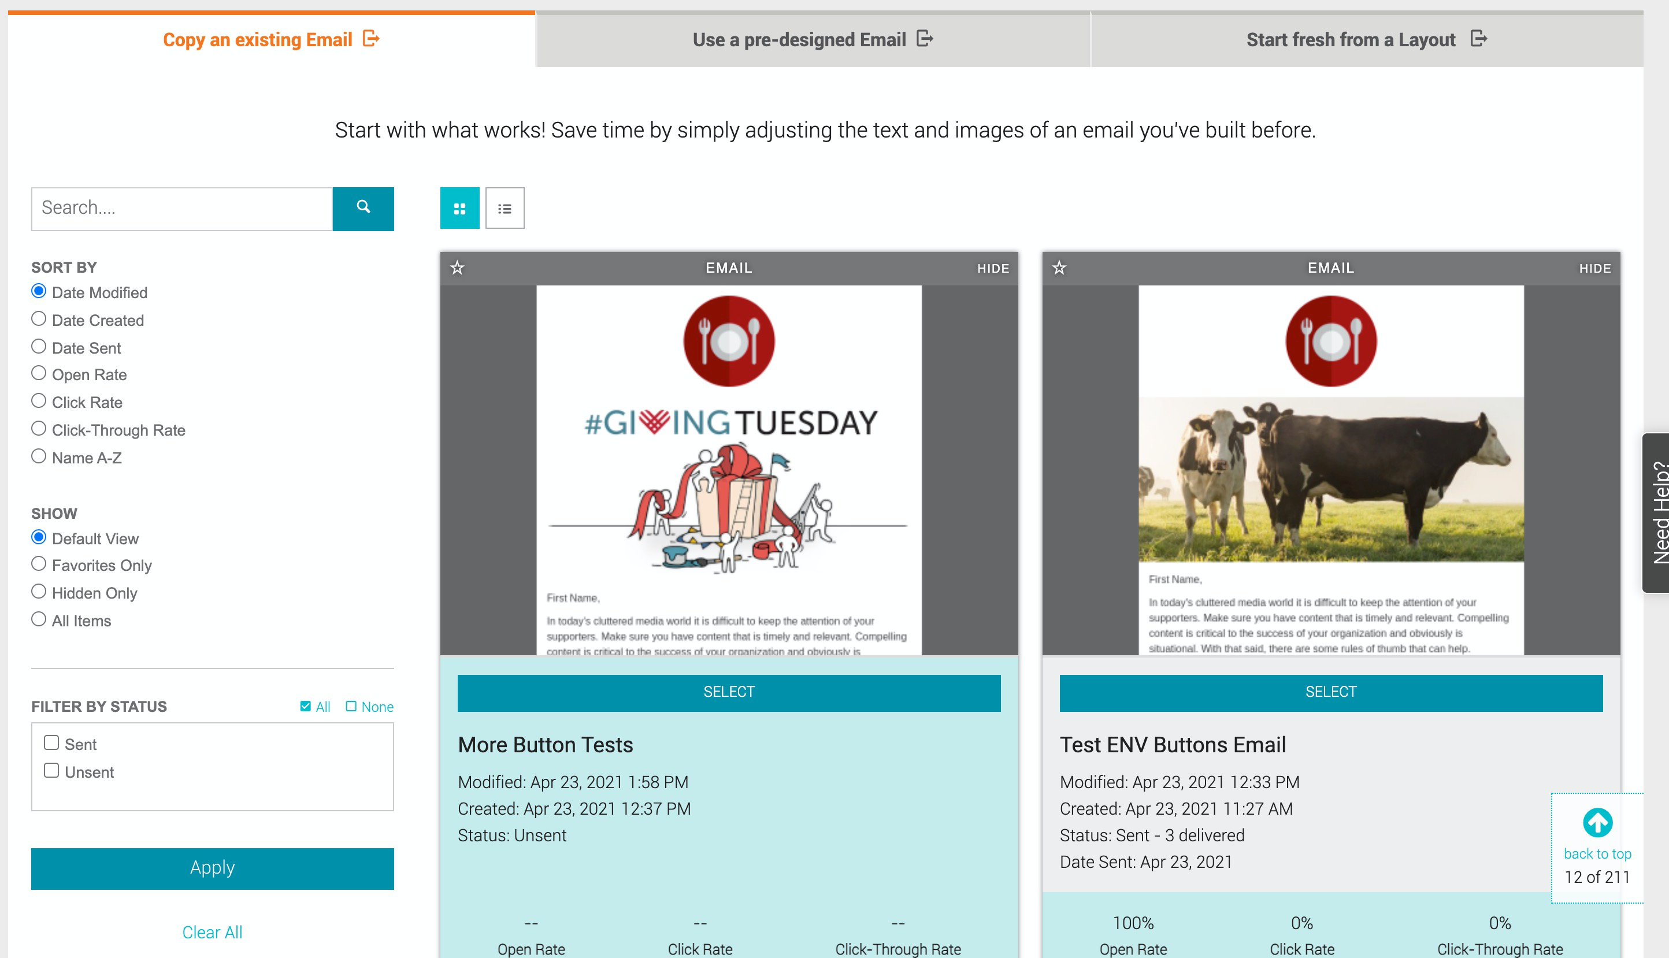Sort by Click-Through Rate
The image size is (1669, 958).
click(x=39, y=429)
